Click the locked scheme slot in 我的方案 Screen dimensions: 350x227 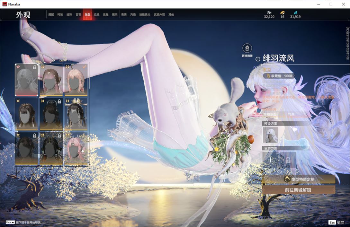(x=288, y=160)
